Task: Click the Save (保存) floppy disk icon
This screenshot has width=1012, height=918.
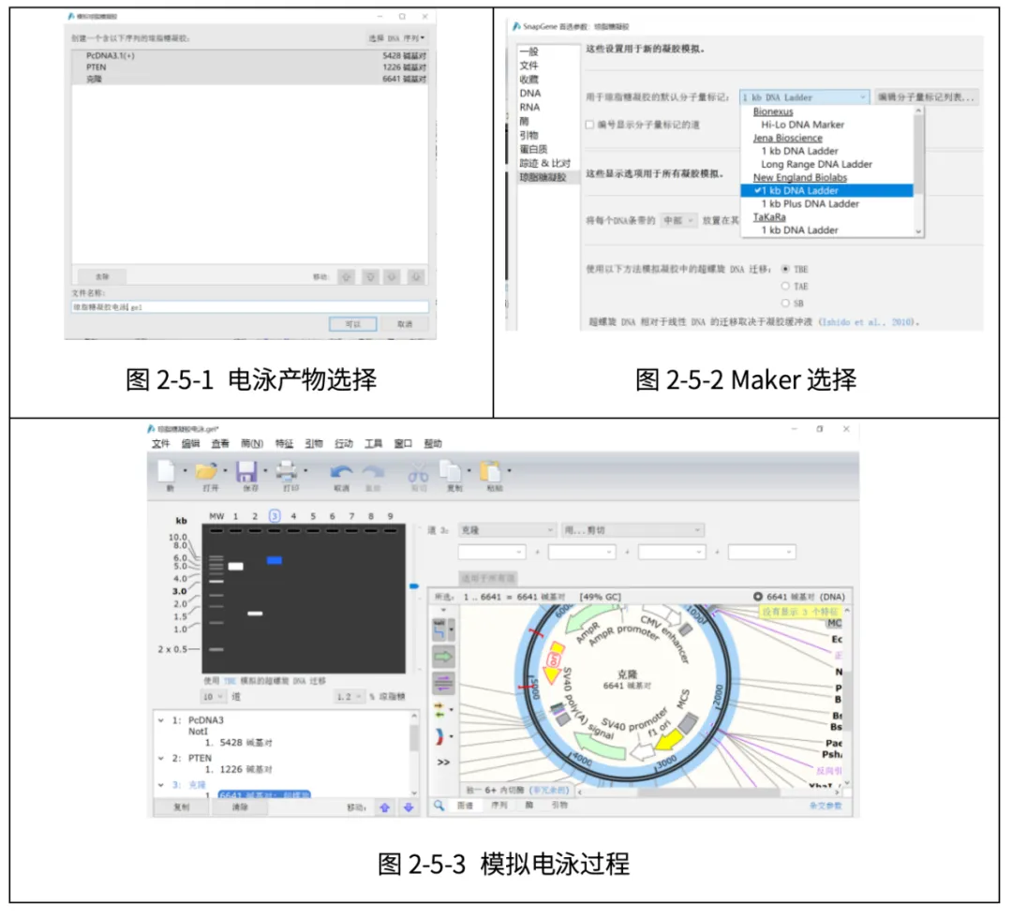Action: 246,471
